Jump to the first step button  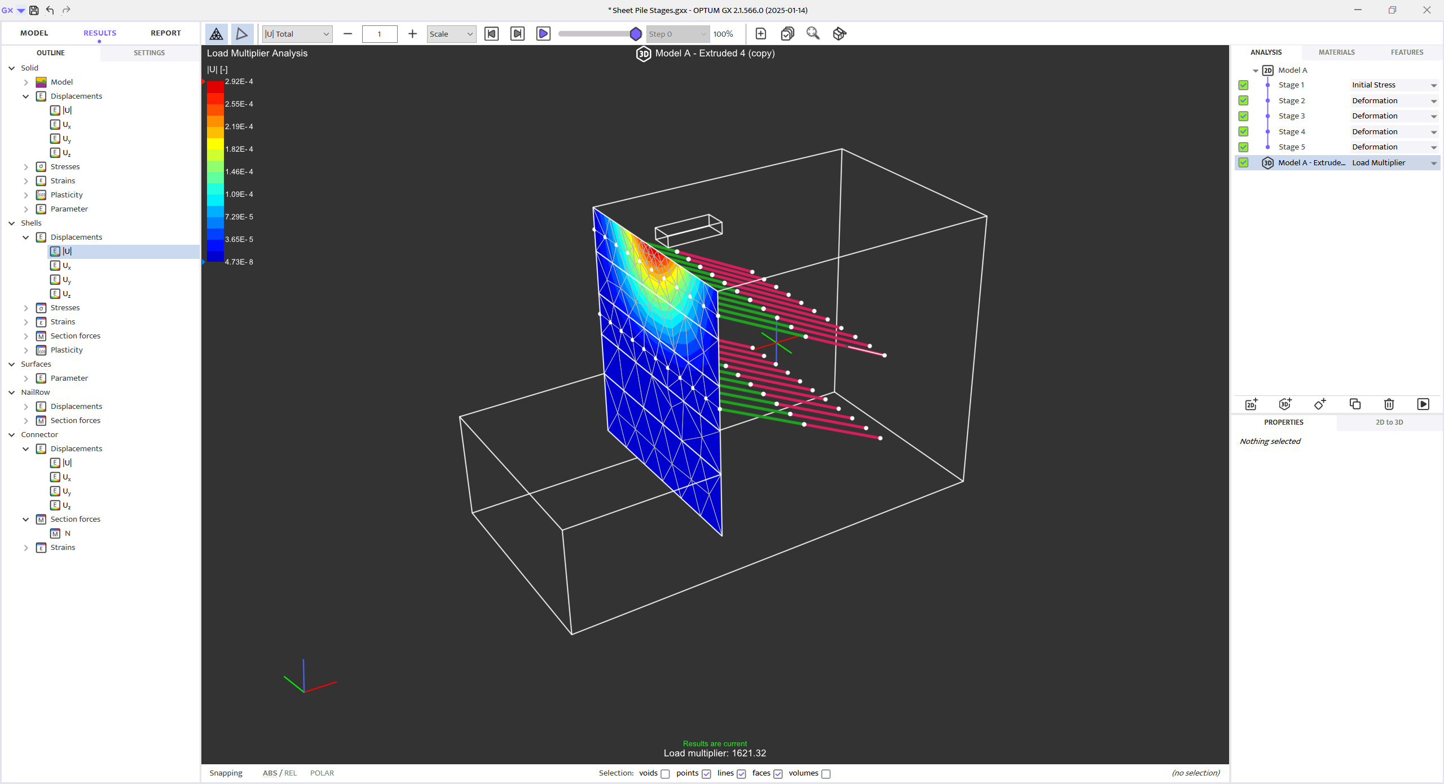click(491, 34)
